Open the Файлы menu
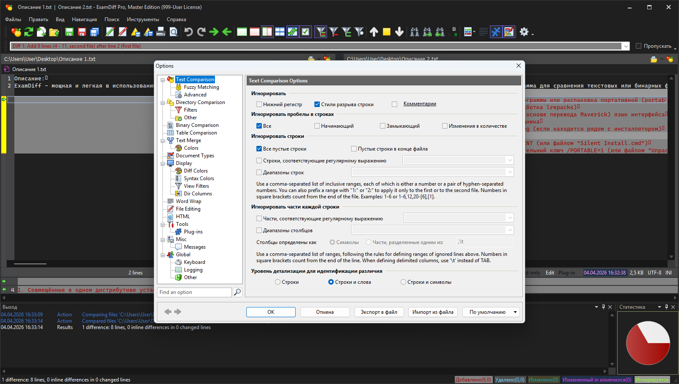This screenshot has width=679, height=384. [x=13, y=19]
